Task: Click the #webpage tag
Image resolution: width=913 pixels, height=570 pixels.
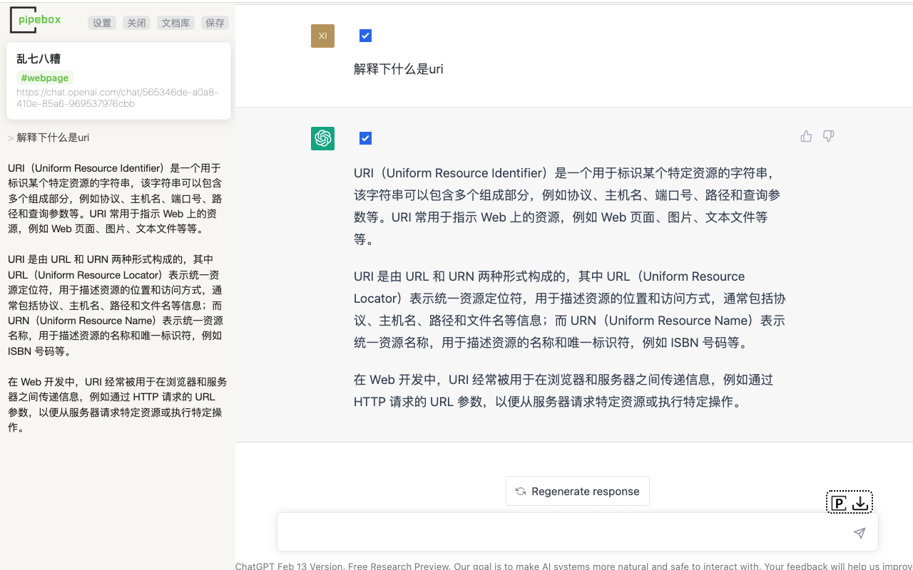Action: 44,78
